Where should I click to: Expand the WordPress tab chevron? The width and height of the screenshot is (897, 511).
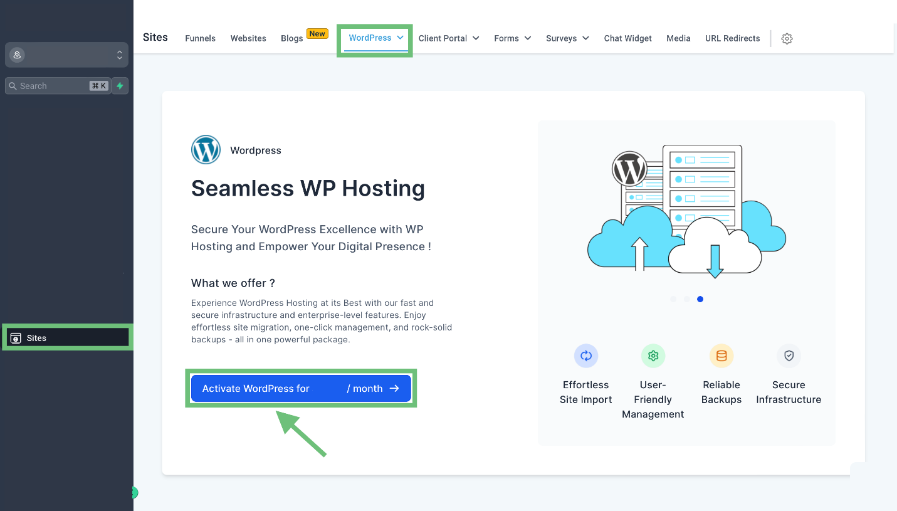point(400,38)
